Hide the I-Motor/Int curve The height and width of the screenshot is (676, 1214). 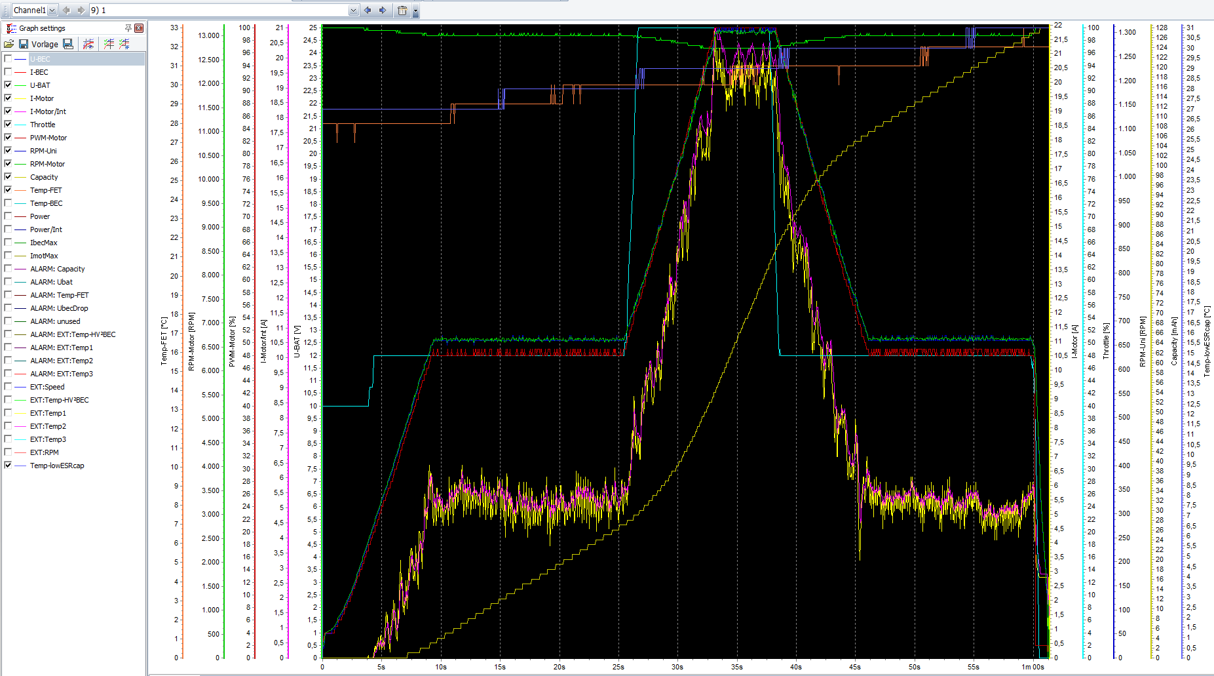[x=8, y=111]
